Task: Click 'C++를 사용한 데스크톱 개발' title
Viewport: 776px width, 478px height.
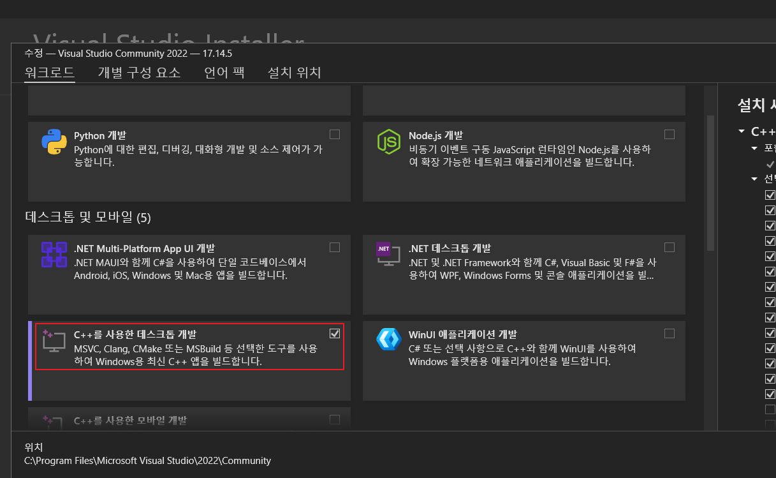Action: click(135, 334)
